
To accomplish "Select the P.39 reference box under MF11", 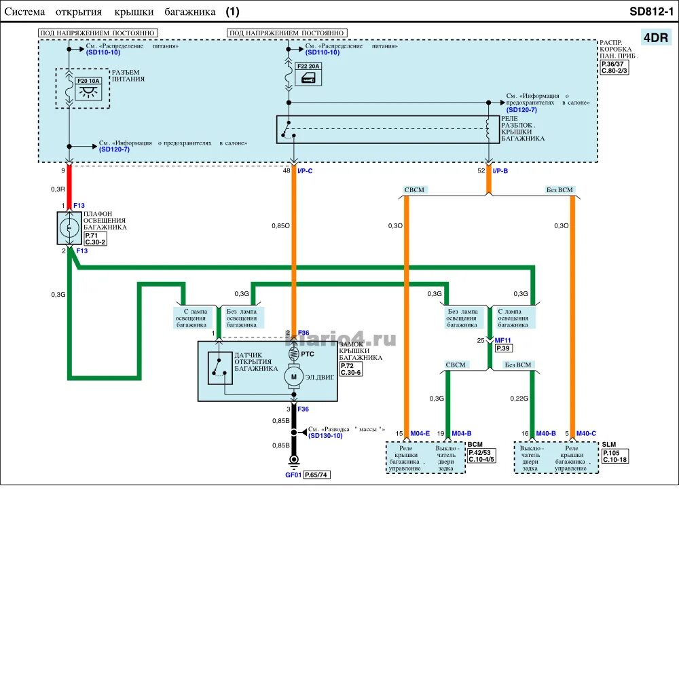I will (503, 348).
